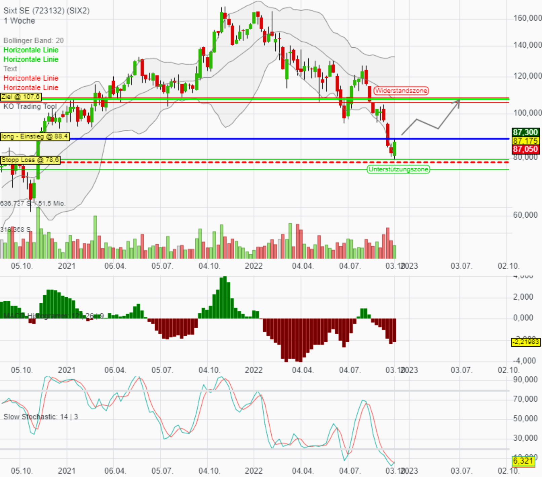
Task: Click 04.07. date under the stochastic panel
Action: [350, 471]
